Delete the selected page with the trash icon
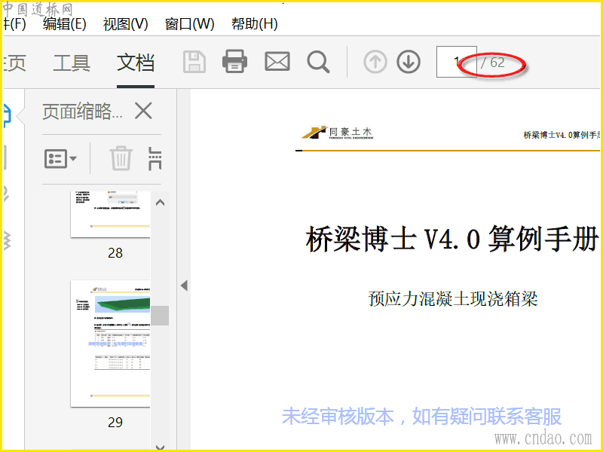This screenshot has width=603, height=452. click(121, 158)
